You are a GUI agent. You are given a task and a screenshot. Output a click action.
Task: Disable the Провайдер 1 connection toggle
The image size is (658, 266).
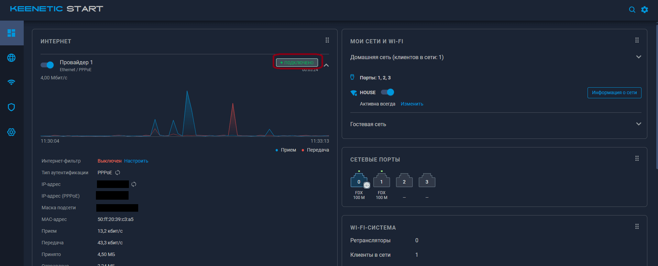coord(47,65)
